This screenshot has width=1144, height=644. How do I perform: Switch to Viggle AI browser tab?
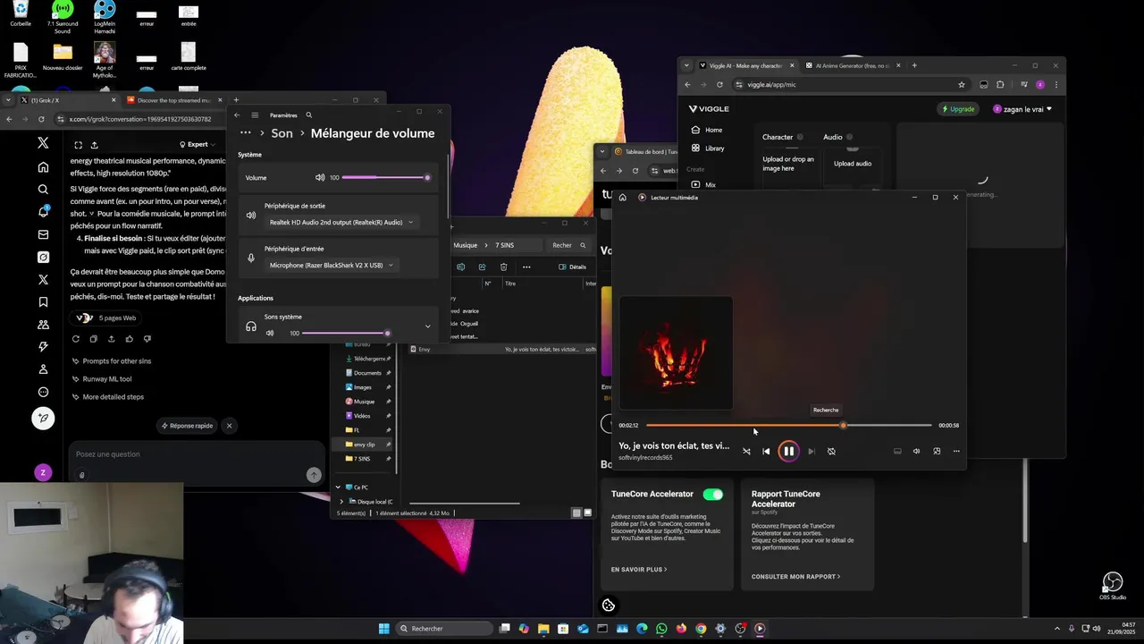[744, 65]
